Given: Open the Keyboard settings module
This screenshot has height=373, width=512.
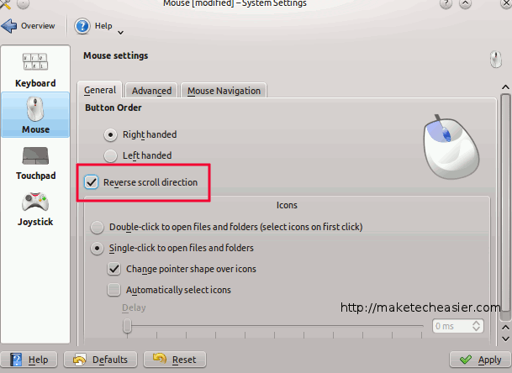Looking at the screenshot, I should coord(35,70).
